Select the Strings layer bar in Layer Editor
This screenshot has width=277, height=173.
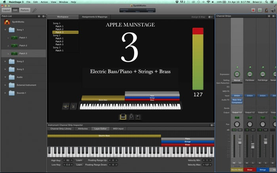click(187, 142)
